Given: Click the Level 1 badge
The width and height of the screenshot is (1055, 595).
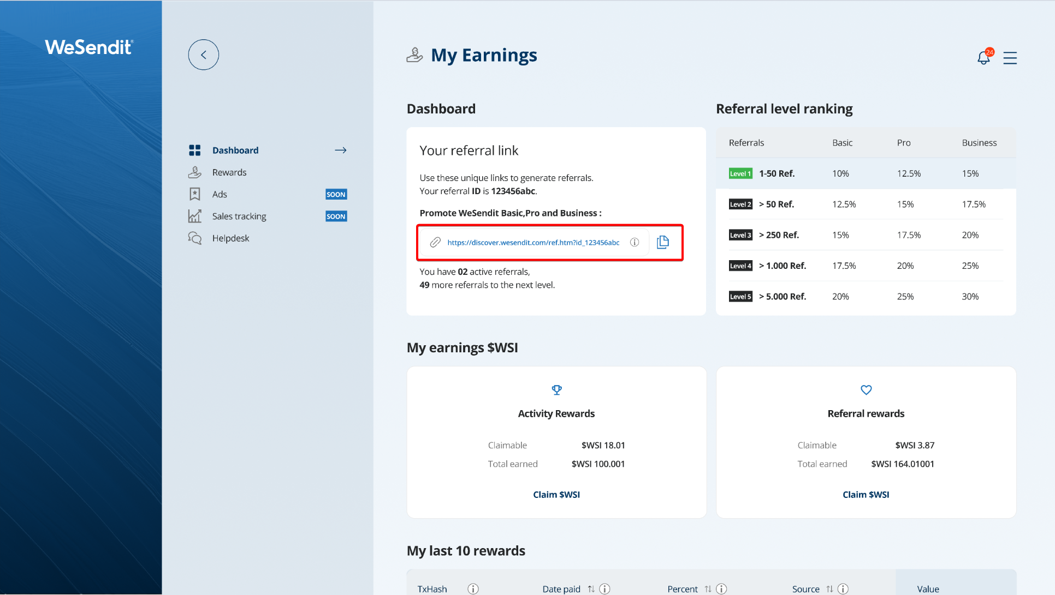Looking at the screenshot, I should coord(740,173).
